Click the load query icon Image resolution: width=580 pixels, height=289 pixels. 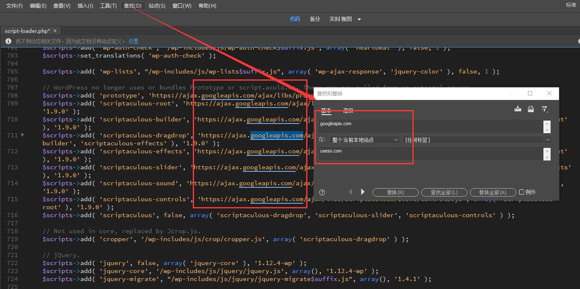pos(531,109)
